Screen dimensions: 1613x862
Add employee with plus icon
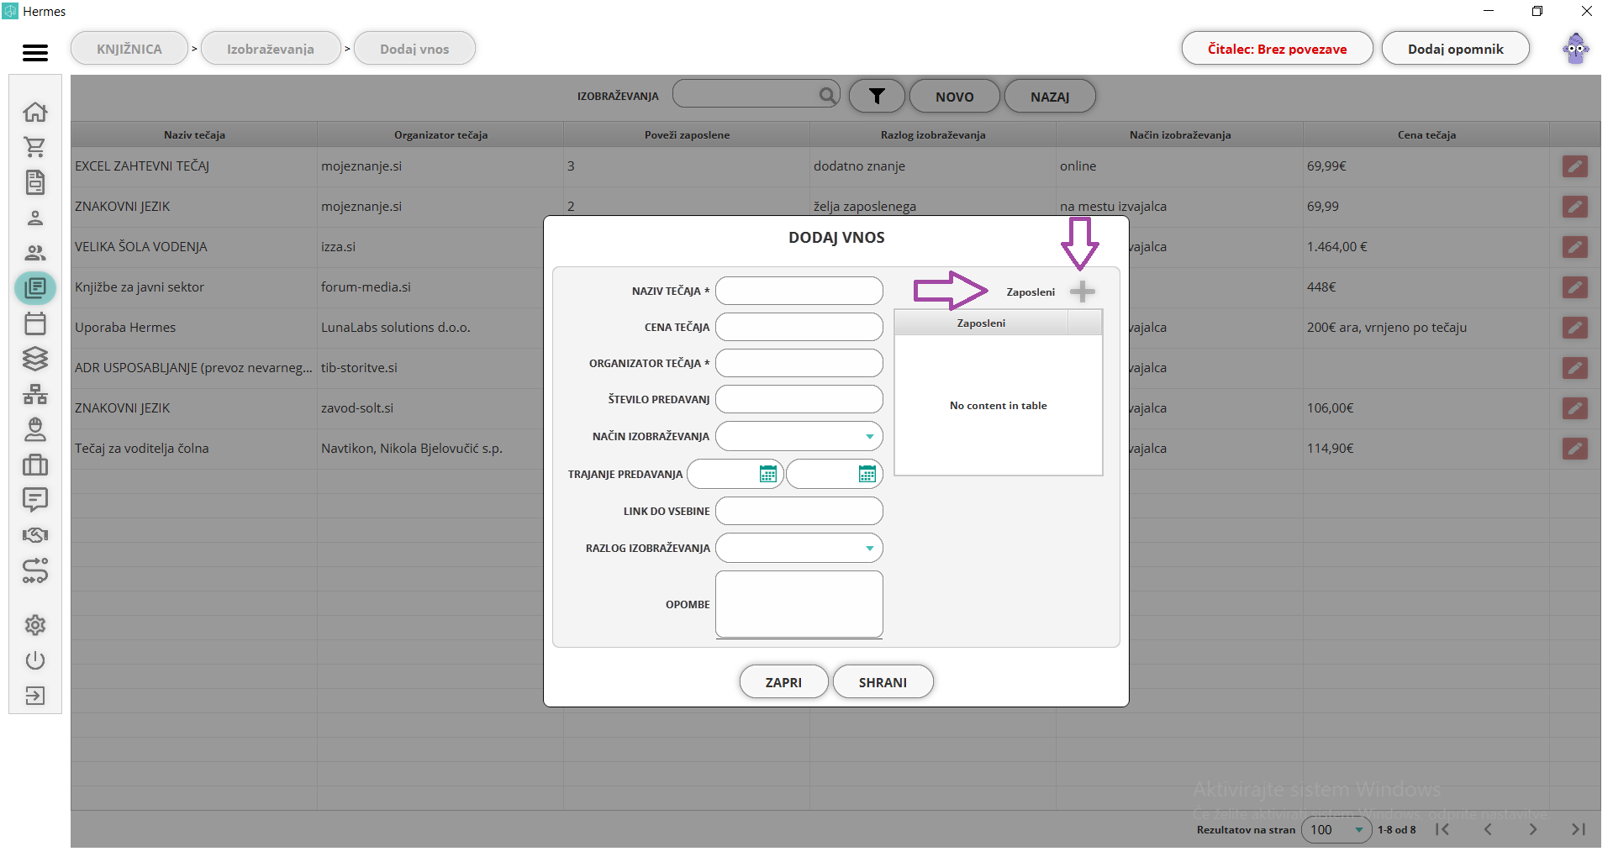(1083, 292)
